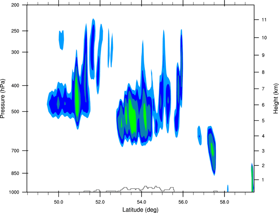
Task: Click the 6 km height label
Action: tap(263, 105)
